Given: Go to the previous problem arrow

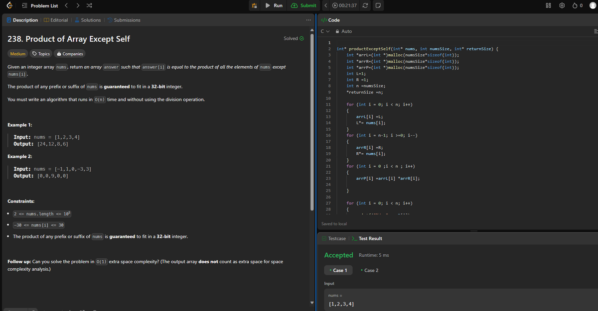Looking at the screenshot, I should pyautogui.click(x=66, y=5).
